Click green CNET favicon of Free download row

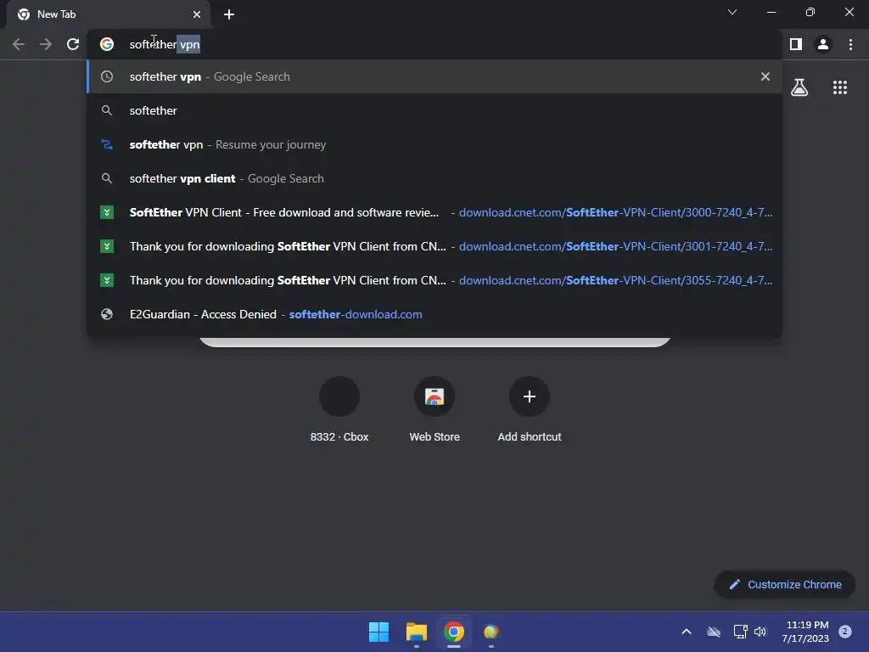pyautogui.click(x=107, y=212)
